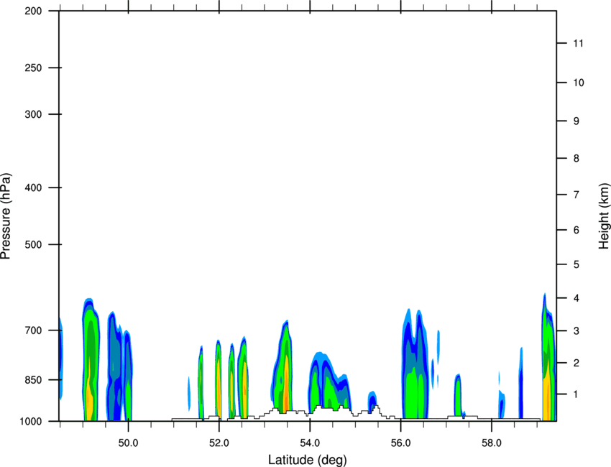Click the Latitude (deg) axis title
The image size is (611, 467).
[x=308, y=460]
